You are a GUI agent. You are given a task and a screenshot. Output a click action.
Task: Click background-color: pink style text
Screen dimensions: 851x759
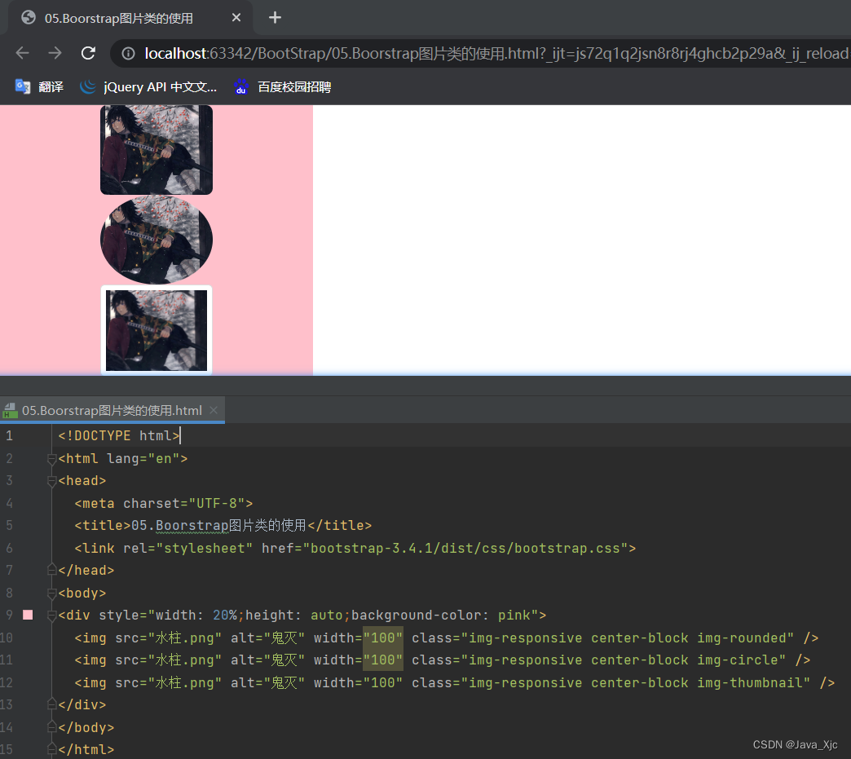click(440, 616)
